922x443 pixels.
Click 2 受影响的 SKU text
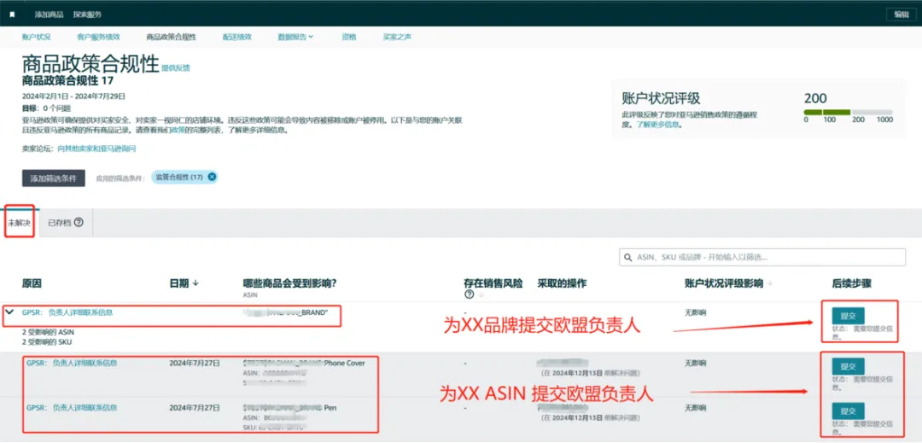pyautogui.click(x=46, y=342)
